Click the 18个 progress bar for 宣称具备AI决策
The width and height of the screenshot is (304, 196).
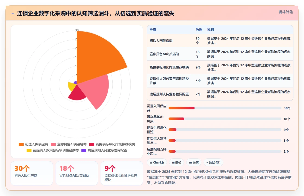coord(225,119)
